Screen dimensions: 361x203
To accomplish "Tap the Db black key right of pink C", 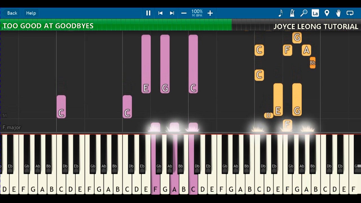I will point(197,154).
